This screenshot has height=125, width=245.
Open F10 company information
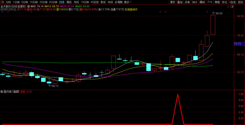[209, 2]
